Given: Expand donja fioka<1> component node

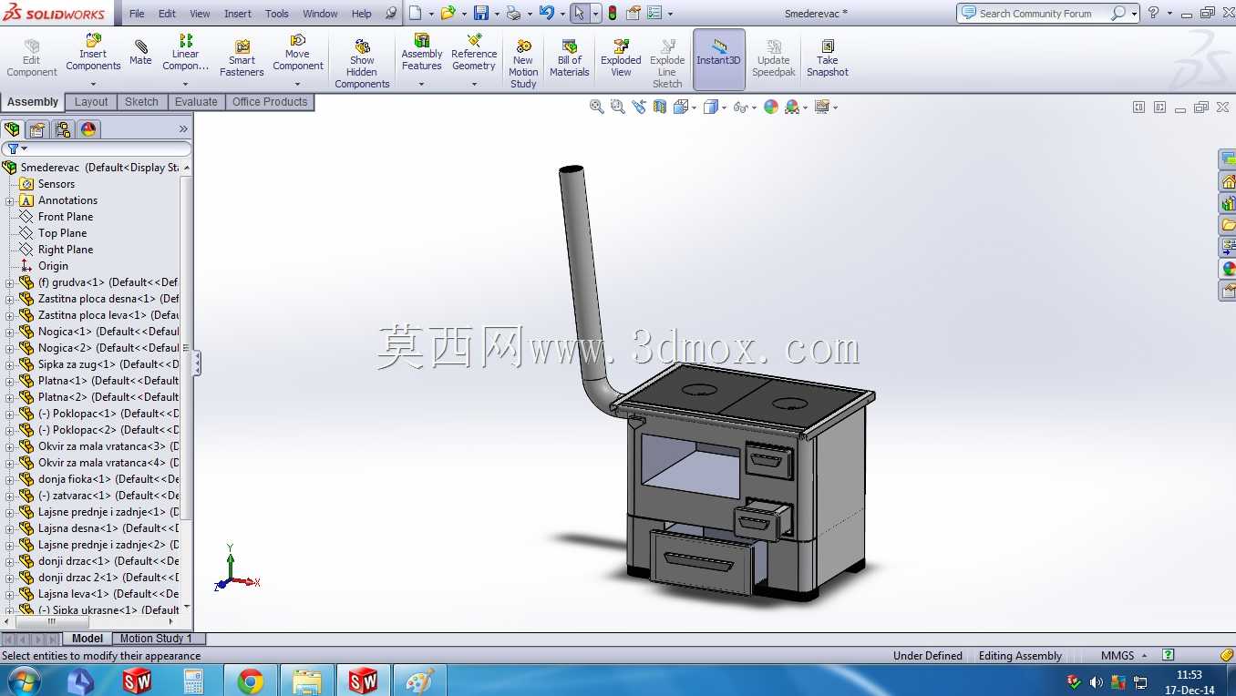Looking at the screenshot, I should pyautogui.click(x=9, y=479).
